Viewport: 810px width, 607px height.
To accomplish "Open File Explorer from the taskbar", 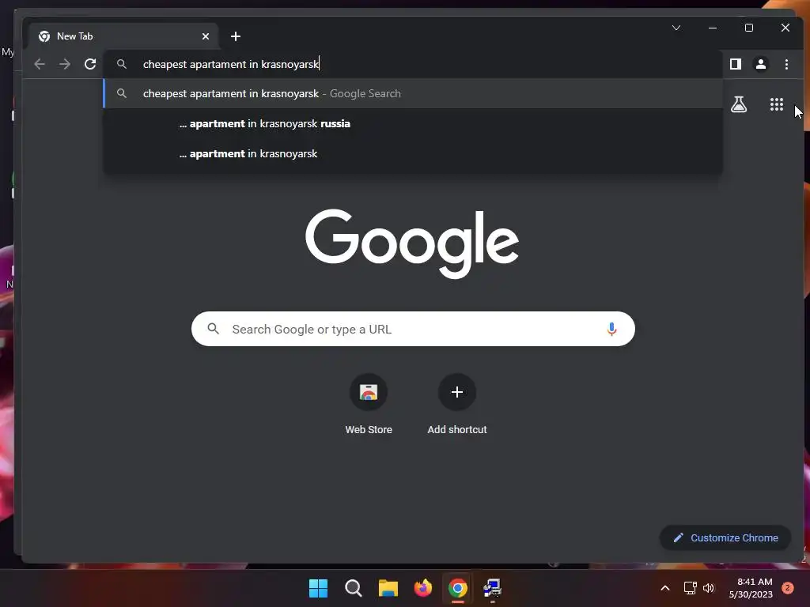I will pos(388,588).
